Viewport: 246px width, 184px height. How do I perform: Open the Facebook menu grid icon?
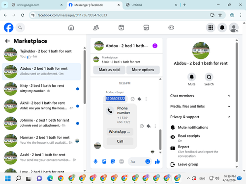click(x=211, y=27)
